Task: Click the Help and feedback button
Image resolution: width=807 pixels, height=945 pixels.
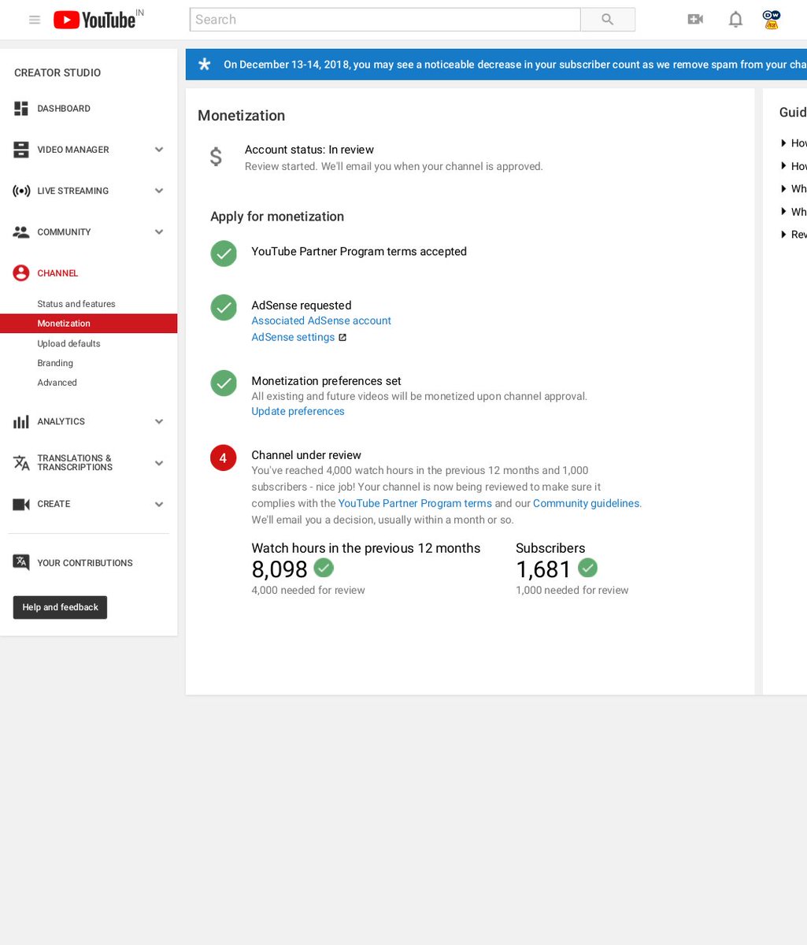Action: pyautogui.click(x=60, y=607)
